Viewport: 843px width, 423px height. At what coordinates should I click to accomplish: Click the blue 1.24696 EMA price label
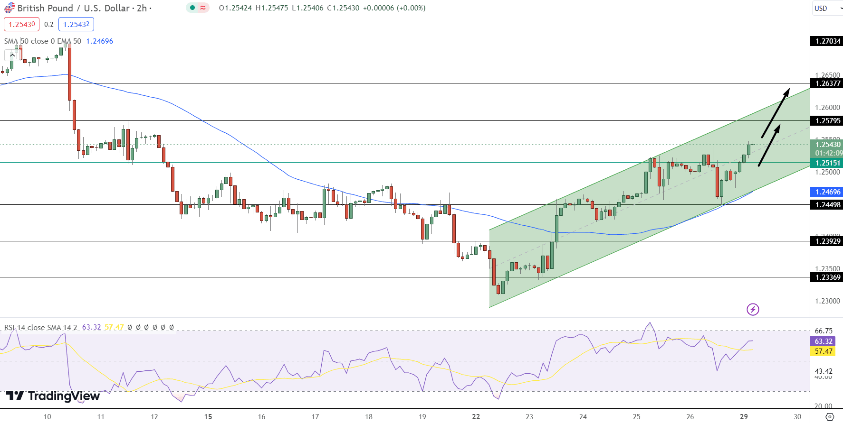[828, 192]
